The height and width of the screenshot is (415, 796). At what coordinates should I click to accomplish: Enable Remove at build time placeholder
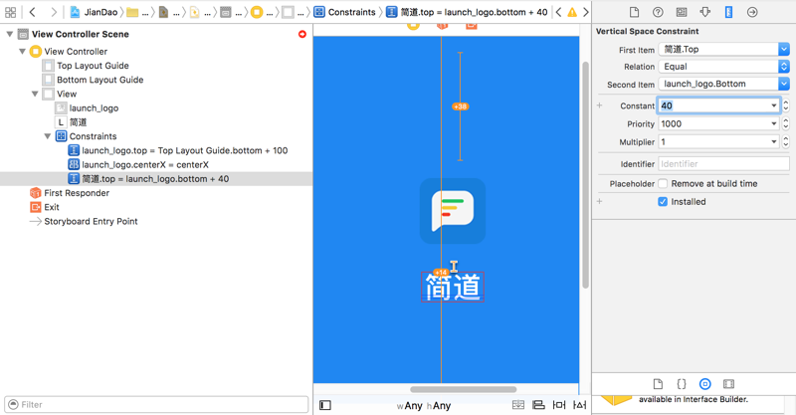[x=663, y=183]
